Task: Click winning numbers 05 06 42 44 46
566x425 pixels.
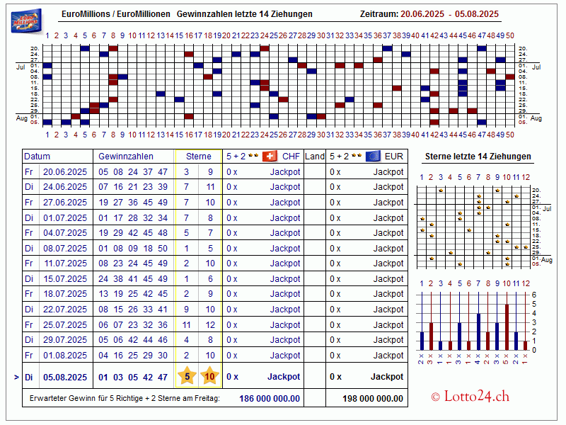Action: 133,340
